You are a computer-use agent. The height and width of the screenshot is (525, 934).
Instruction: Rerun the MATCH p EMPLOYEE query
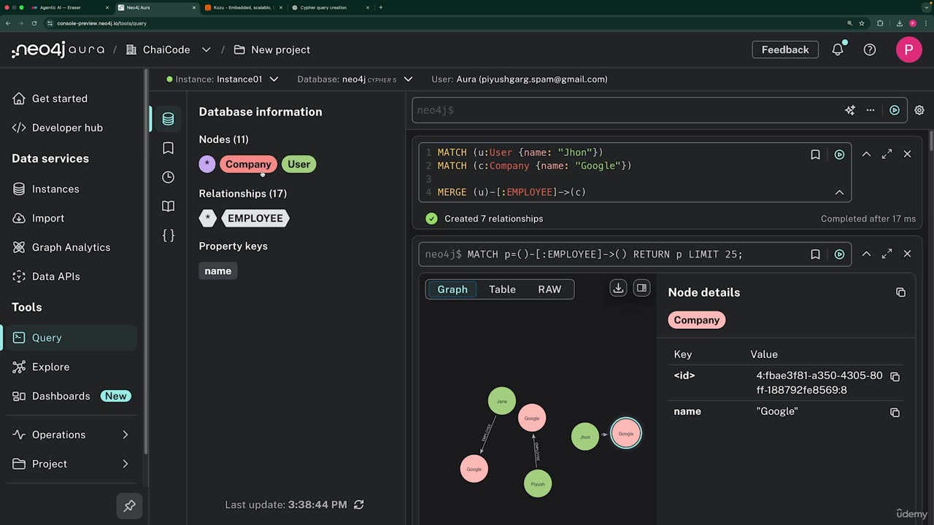839,254
